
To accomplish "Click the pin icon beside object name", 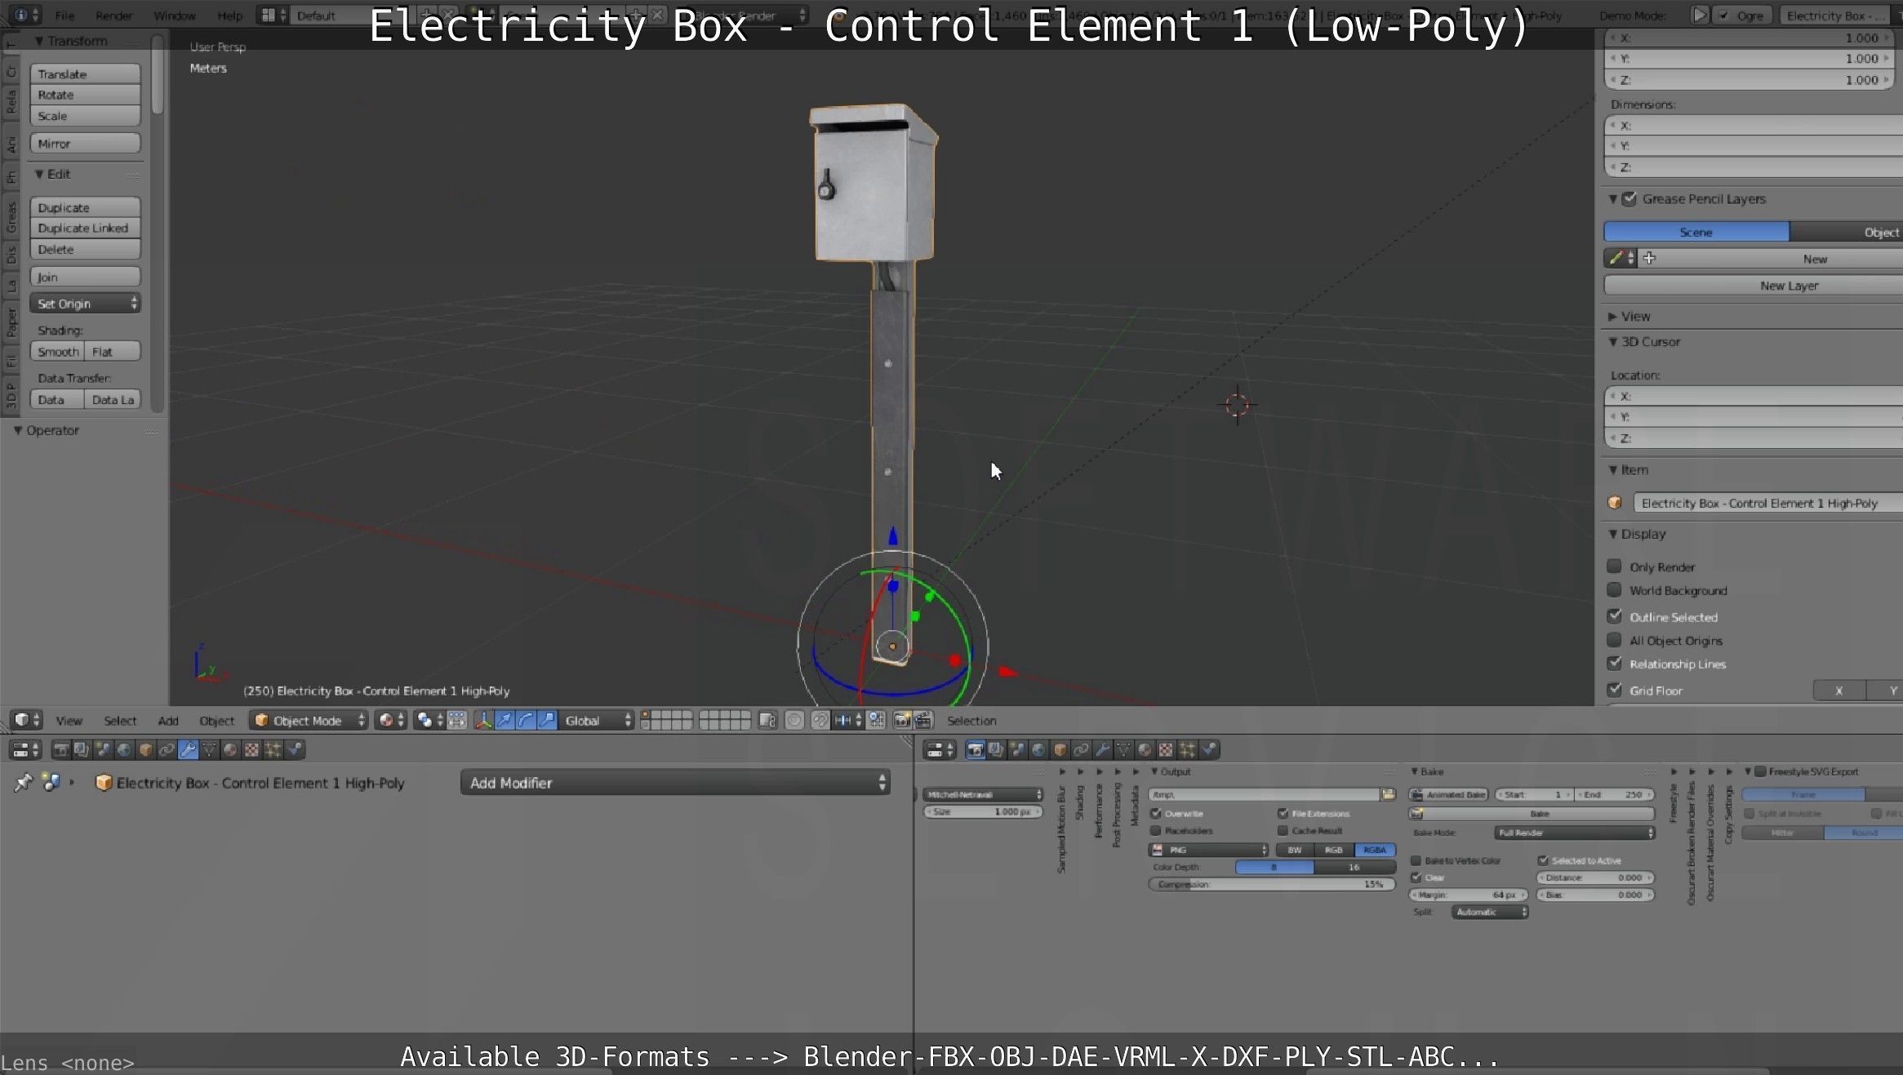I will pyautogui.click(x=23, y=783).
